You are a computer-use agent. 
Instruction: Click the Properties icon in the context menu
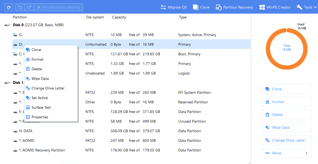[x=28, y=117]
